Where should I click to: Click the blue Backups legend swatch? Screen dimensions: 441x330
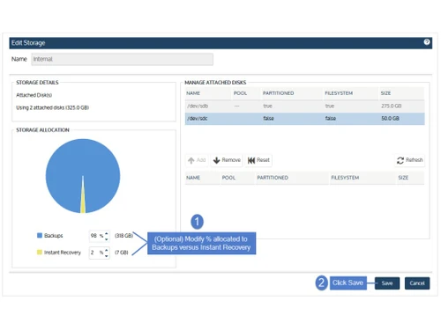[x=40, y=235]
